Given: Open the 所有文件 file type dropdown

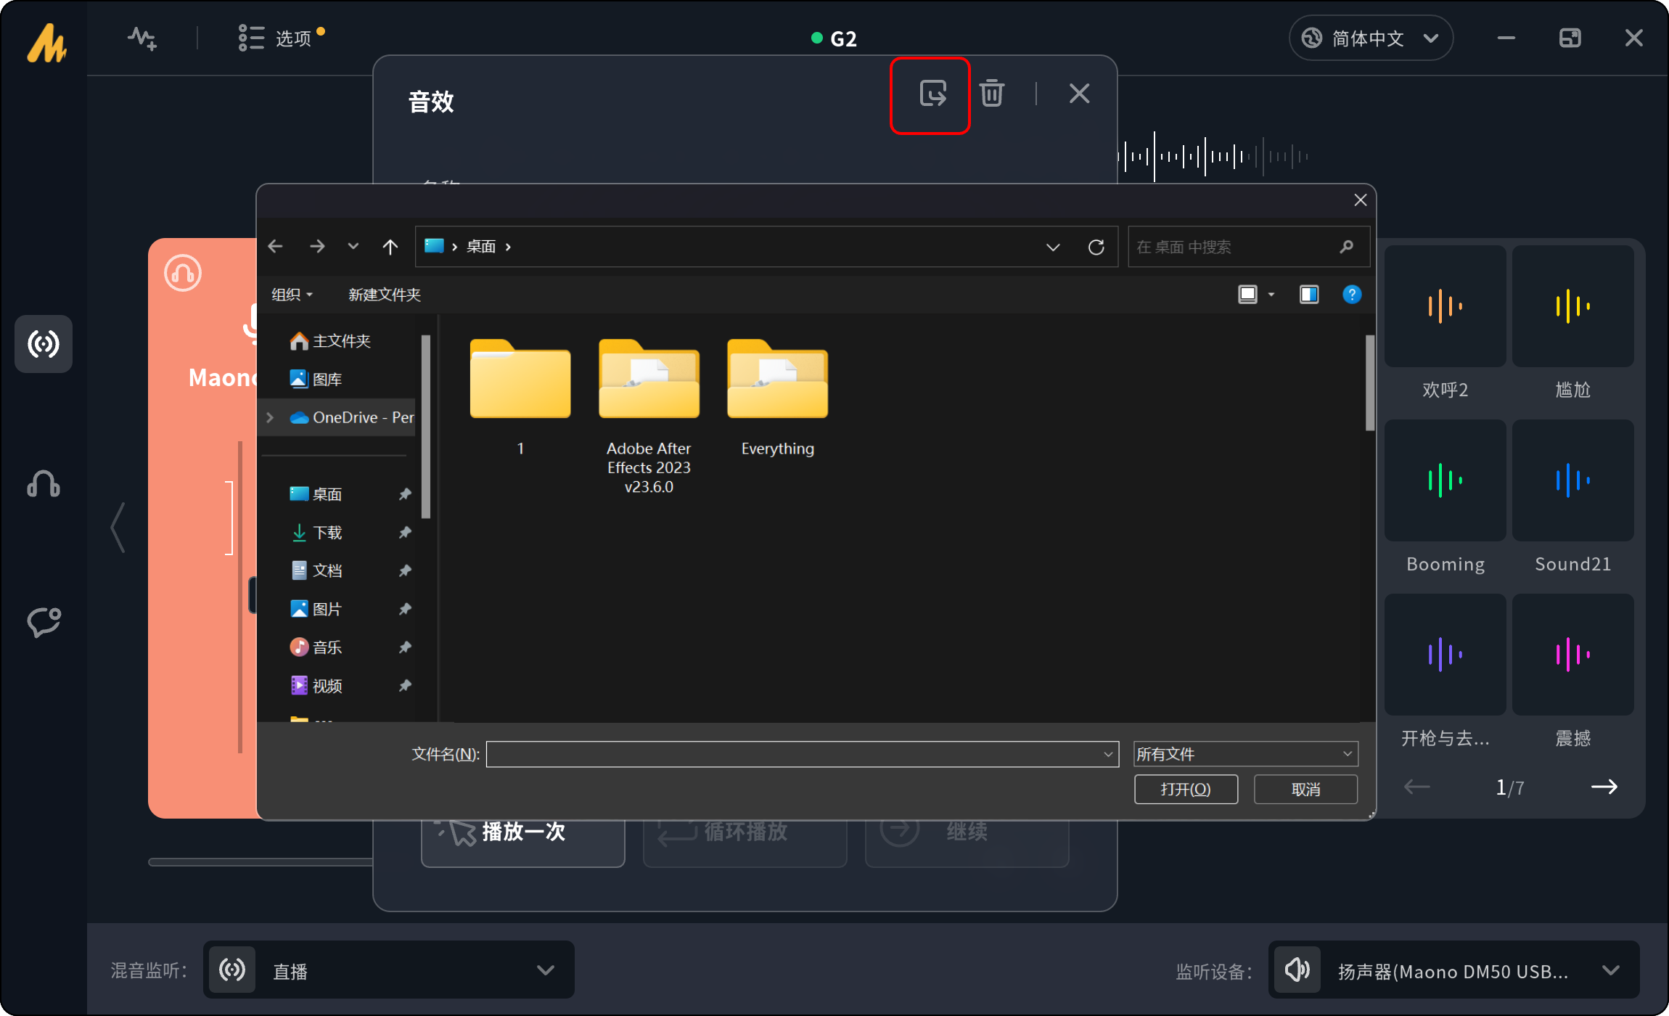Looking at the screenshot, I should 1245,754.
